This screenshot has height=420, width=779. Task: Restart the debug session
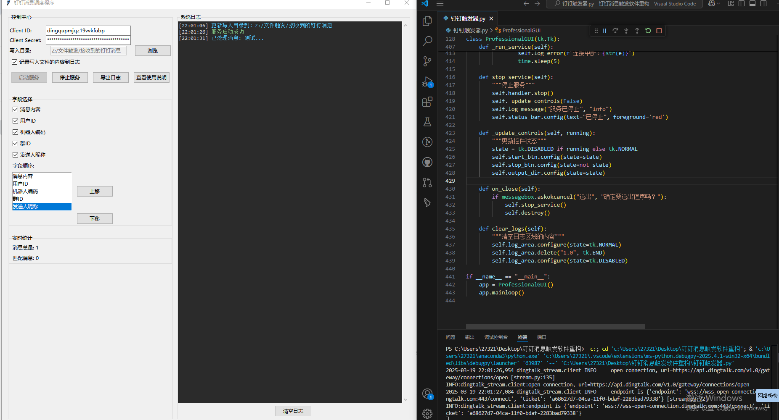[x=648, y=31]
